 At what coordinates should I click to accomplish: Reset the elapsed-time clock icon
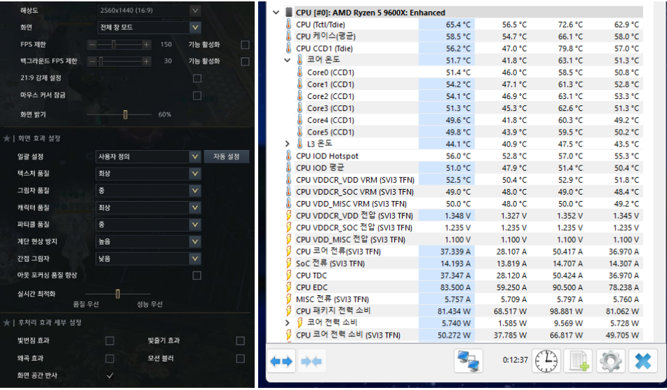[x=546, y=361]
